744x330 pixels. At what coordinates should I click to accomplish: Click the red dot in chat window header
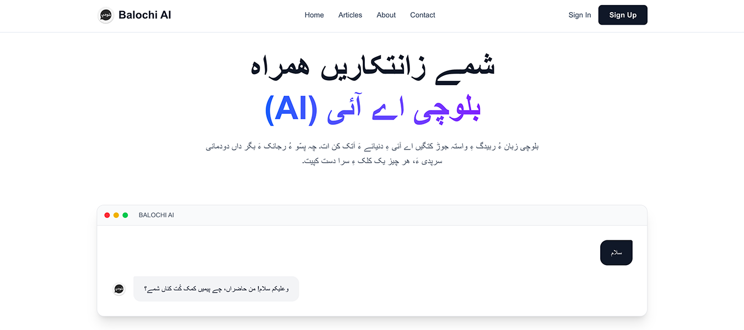click(107, 215)
